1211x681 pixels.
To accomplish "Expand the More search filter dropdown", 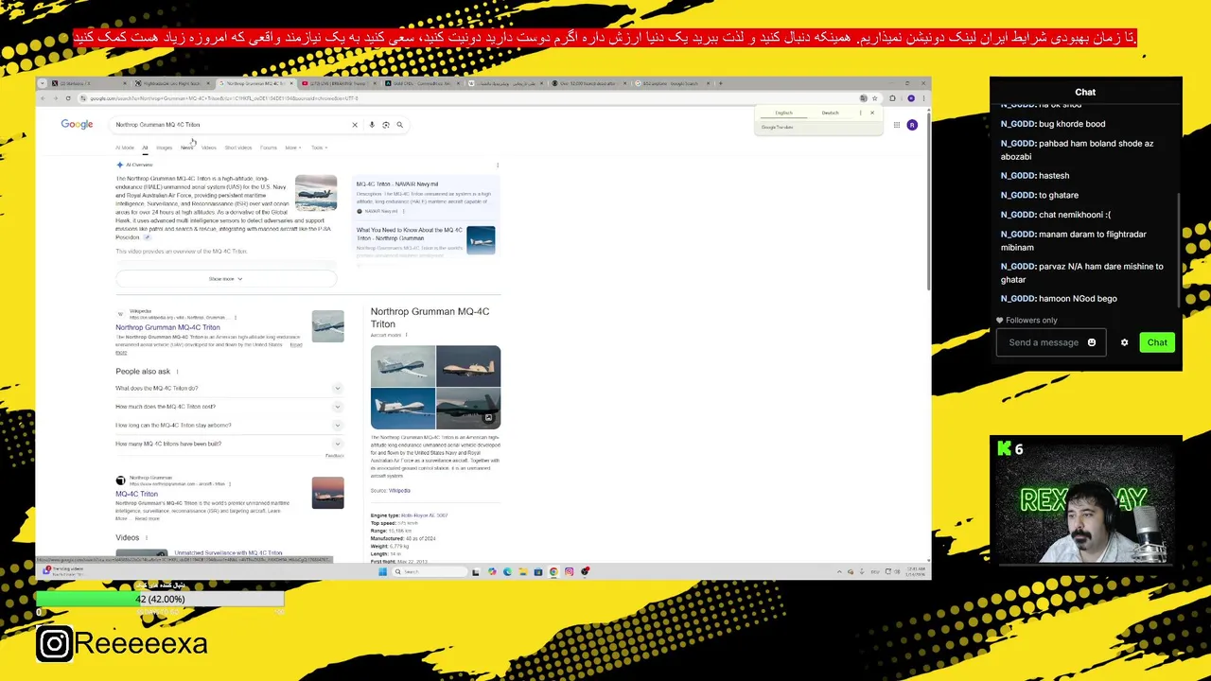I will pos(292,148).
